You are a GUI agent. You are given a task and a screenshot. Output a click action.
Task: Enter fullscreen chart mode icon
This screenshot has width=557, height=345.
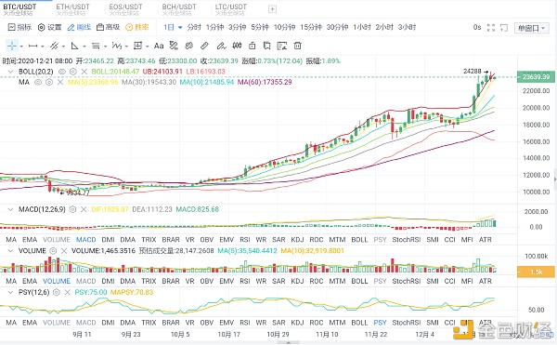pyautogui.click(x=491, y=27)
